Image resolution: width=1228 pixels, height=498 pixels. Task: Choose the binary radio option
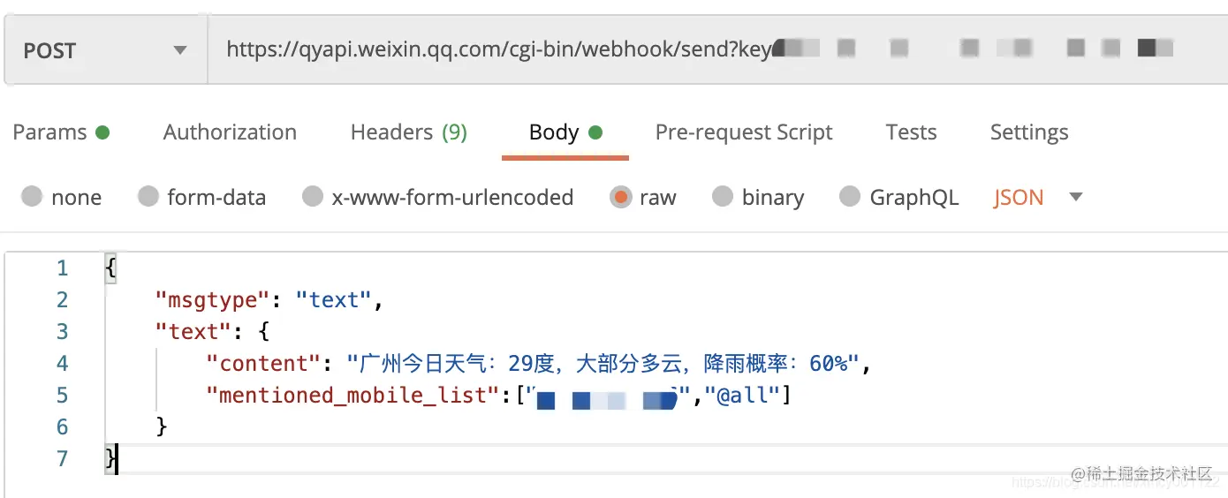723,197
